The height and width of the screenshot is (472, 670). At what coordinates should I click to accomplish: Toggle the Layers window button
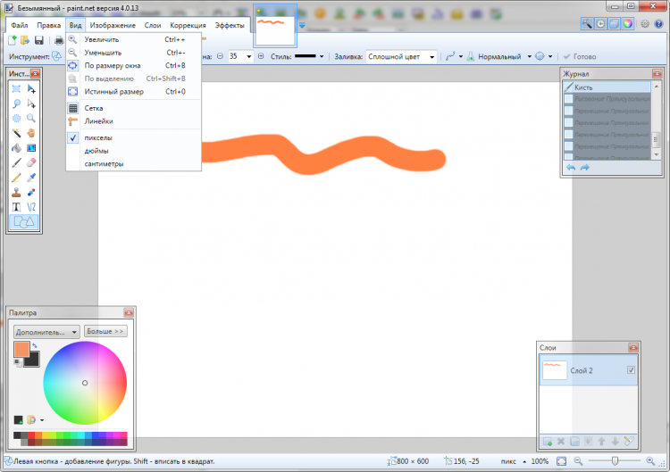pos(614,24)
